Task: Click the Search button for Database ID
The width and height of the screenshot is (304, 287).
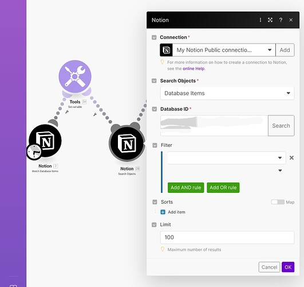Action: coord(281,126)
